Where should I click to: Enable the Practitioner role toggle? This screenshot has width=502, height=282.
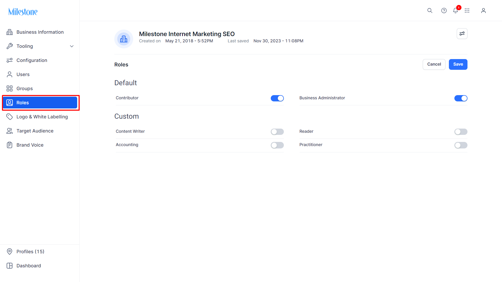tap(461, 145)
